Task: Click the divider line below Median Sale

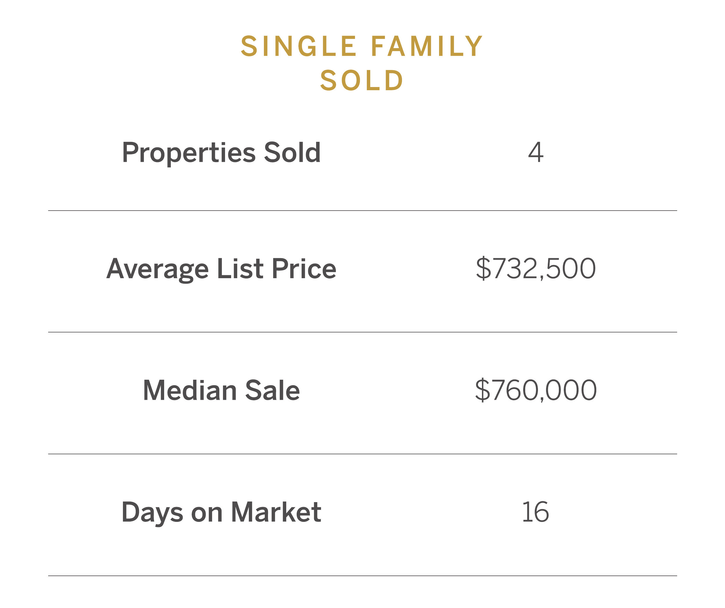Action: click(x=362, y=454)
